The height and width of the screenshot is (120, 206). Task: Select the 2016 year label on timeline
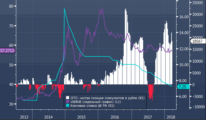[115, 117]
